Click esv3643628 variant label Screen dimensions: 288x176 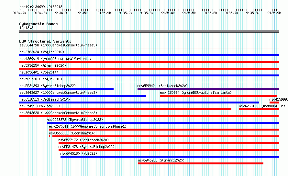pos(58,113)
